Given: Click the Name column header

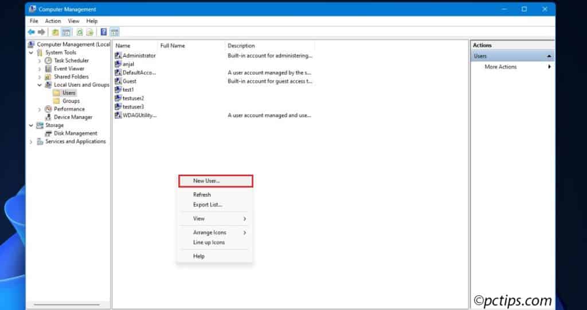Looking at the screenshot, I should (x=135, y=46).
